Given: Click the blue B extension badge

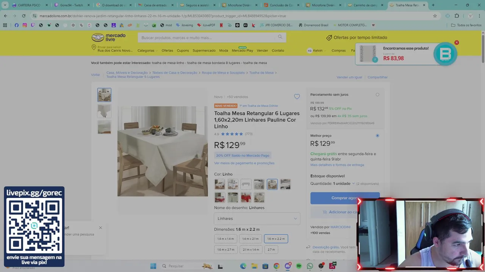Looking at the screenshot, I should 445,54.
